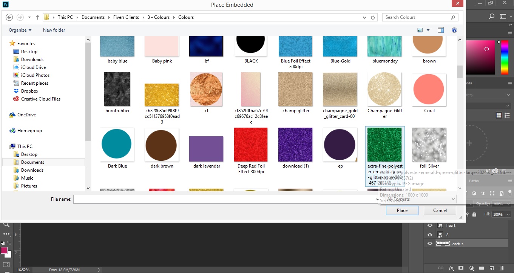Hide the layer named 8
This screenshot has width=514, height=273.
click(430, 235)
